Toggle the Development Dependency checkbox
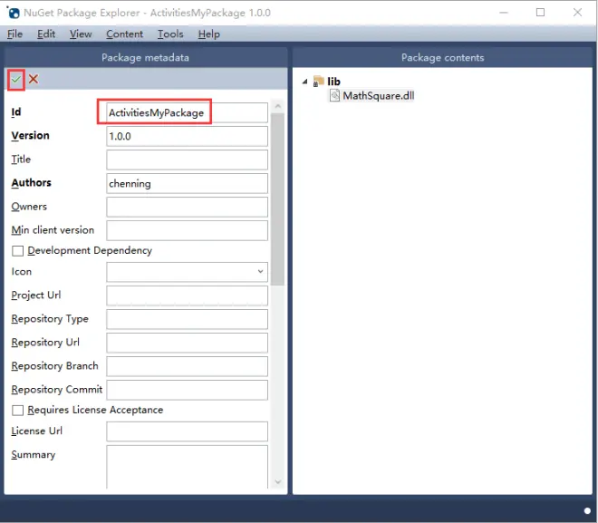Viewport: 598px width, 523px height. 17,251
